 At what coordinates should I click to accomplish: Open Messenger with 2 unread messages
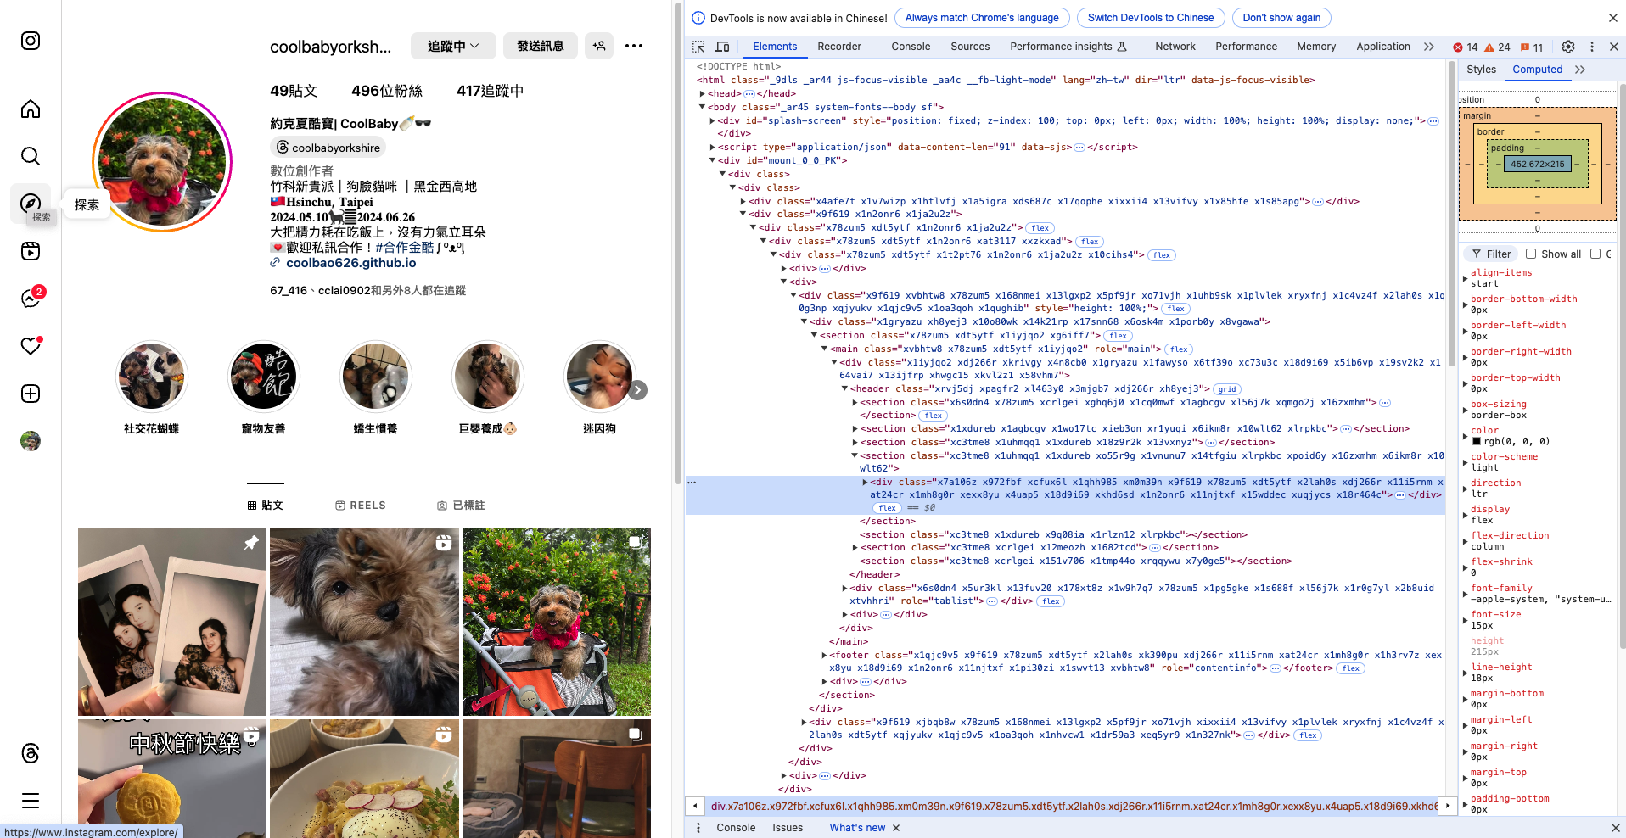(x=31, y=299)
